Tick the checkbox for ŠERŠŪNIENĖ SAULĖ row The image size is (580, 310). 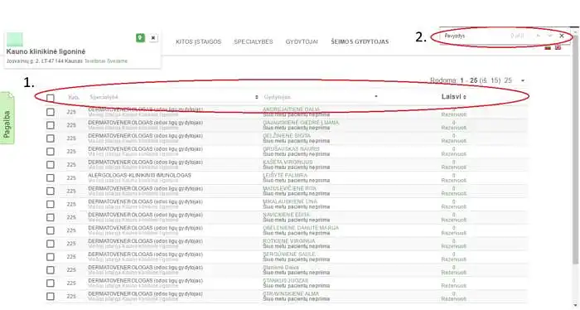(51, 257)
